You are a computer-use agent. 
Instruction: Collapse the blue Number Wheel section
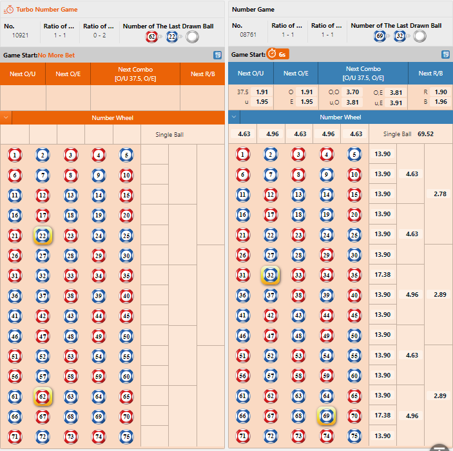click(235, 117)
